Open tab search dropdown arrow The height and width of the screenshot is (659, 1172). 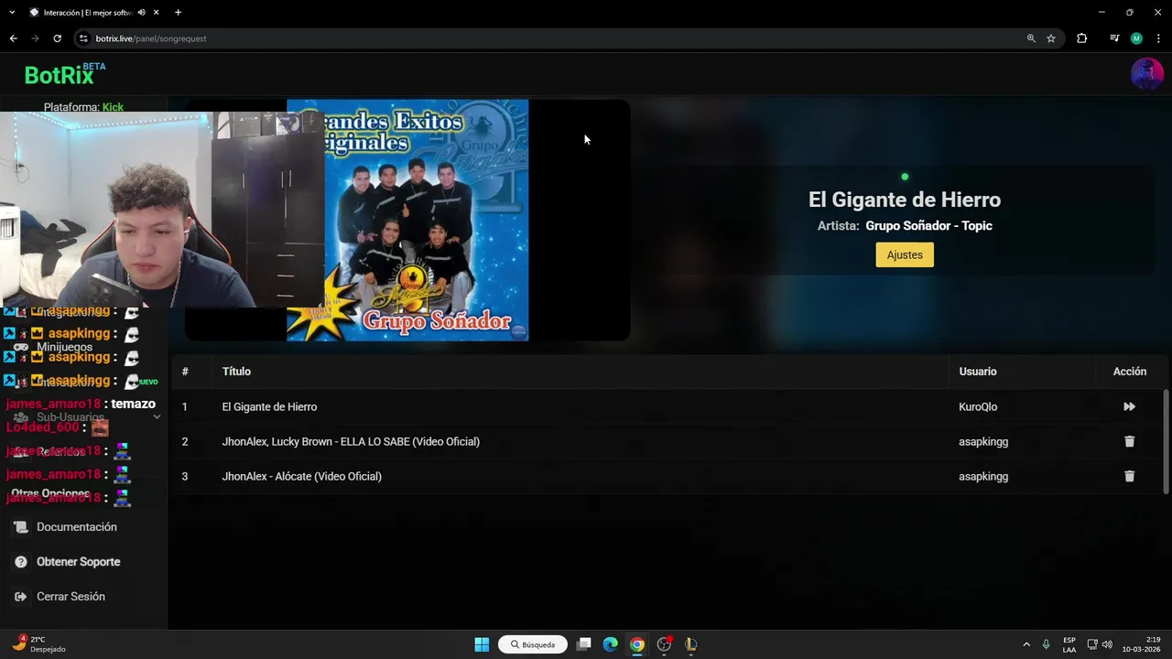(x=12, y=13)
